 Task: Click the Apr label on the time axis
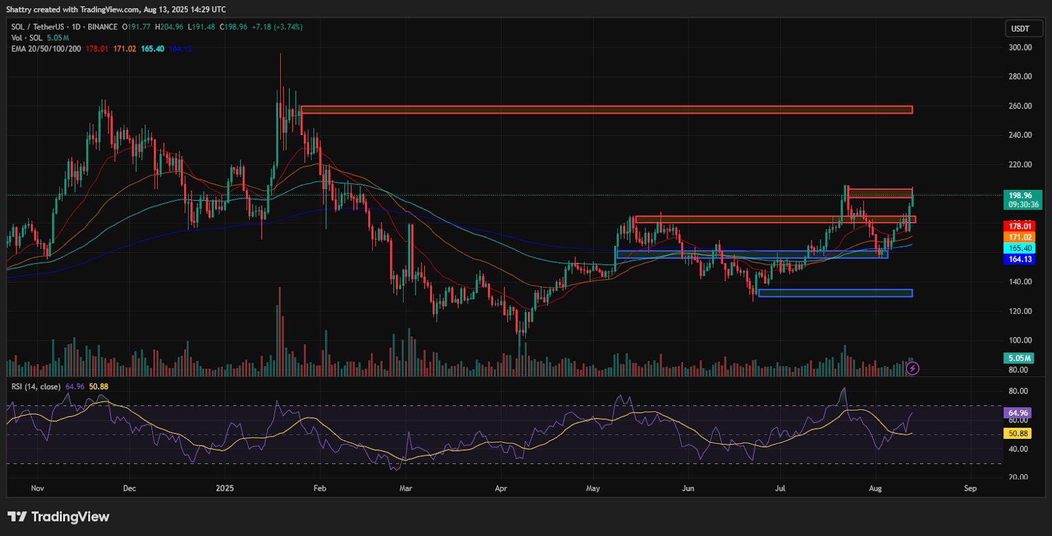501,488
